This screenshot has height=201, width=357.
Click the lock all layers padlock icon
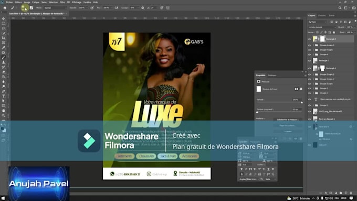tap(334, 33)
